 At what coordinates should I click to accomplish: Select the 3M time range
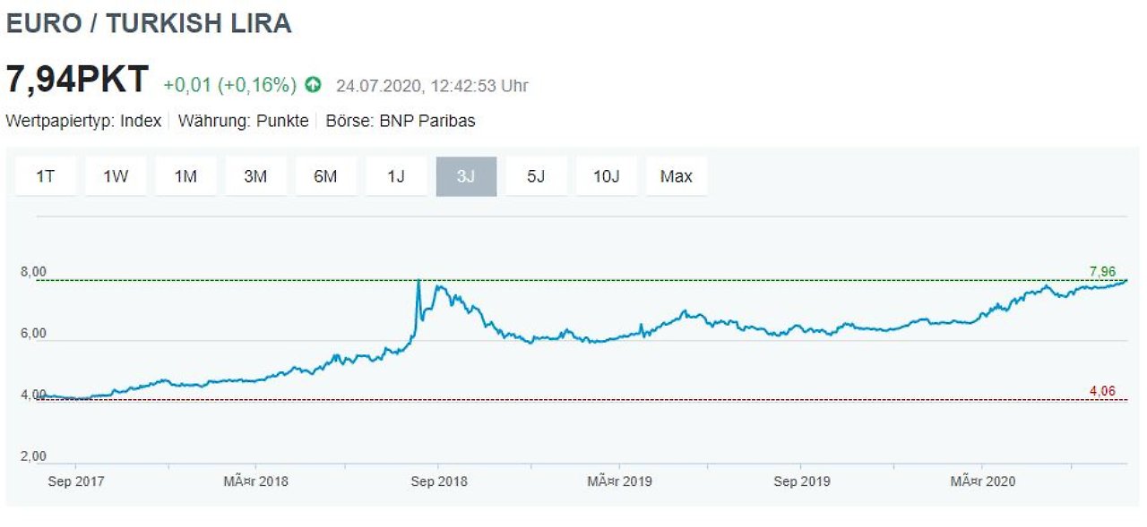tap(255, 176)
